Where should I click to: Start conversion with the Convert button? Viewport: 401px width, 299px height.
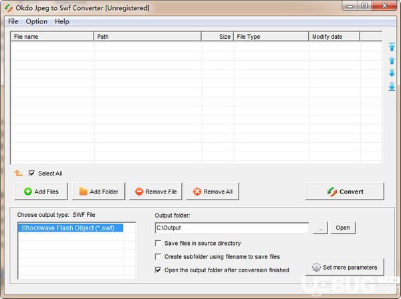(x=345, y=192)
